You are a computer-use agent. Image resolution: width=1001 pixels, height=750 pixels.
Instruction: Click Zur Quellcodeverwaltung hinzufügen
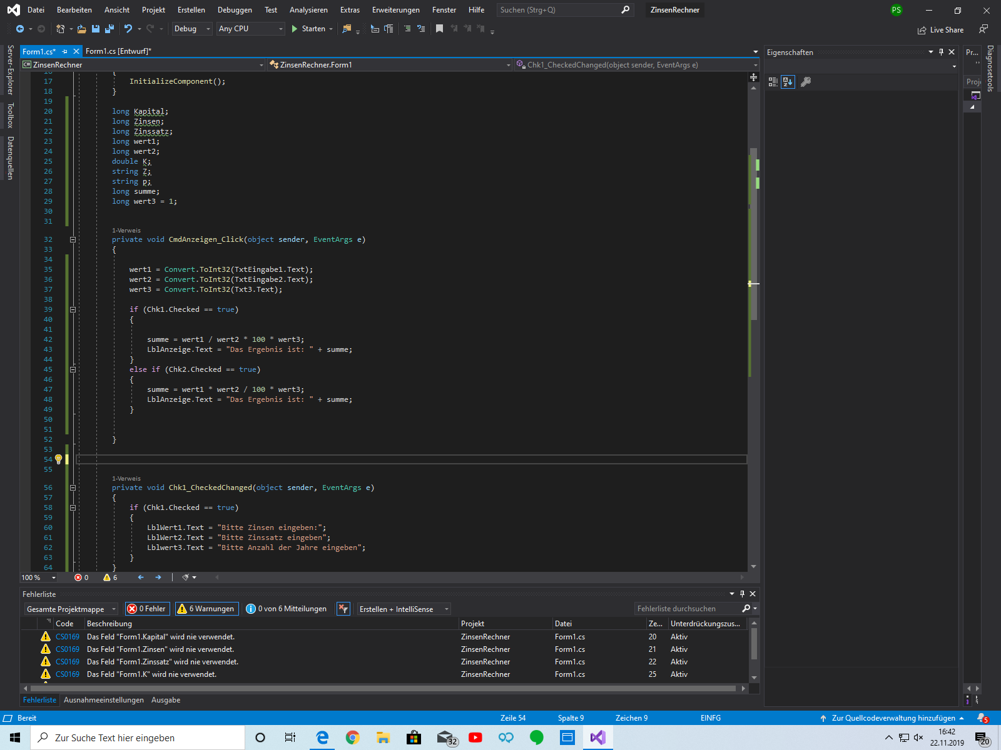(x=893, y=717)
